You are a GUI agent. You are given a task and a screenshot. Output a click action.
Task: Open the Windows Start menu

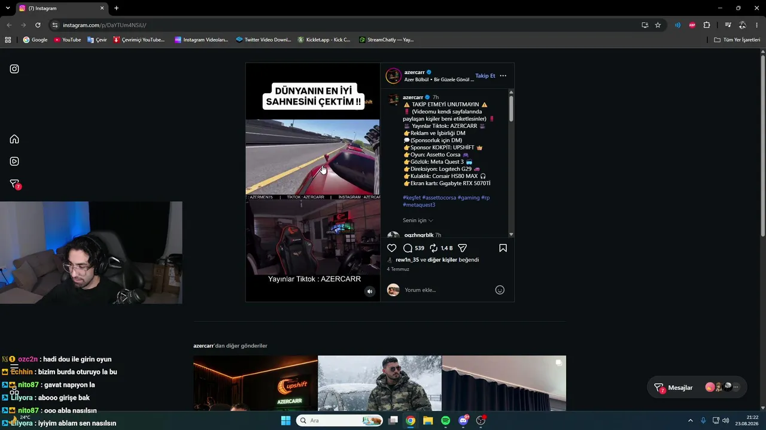(286, 420)
